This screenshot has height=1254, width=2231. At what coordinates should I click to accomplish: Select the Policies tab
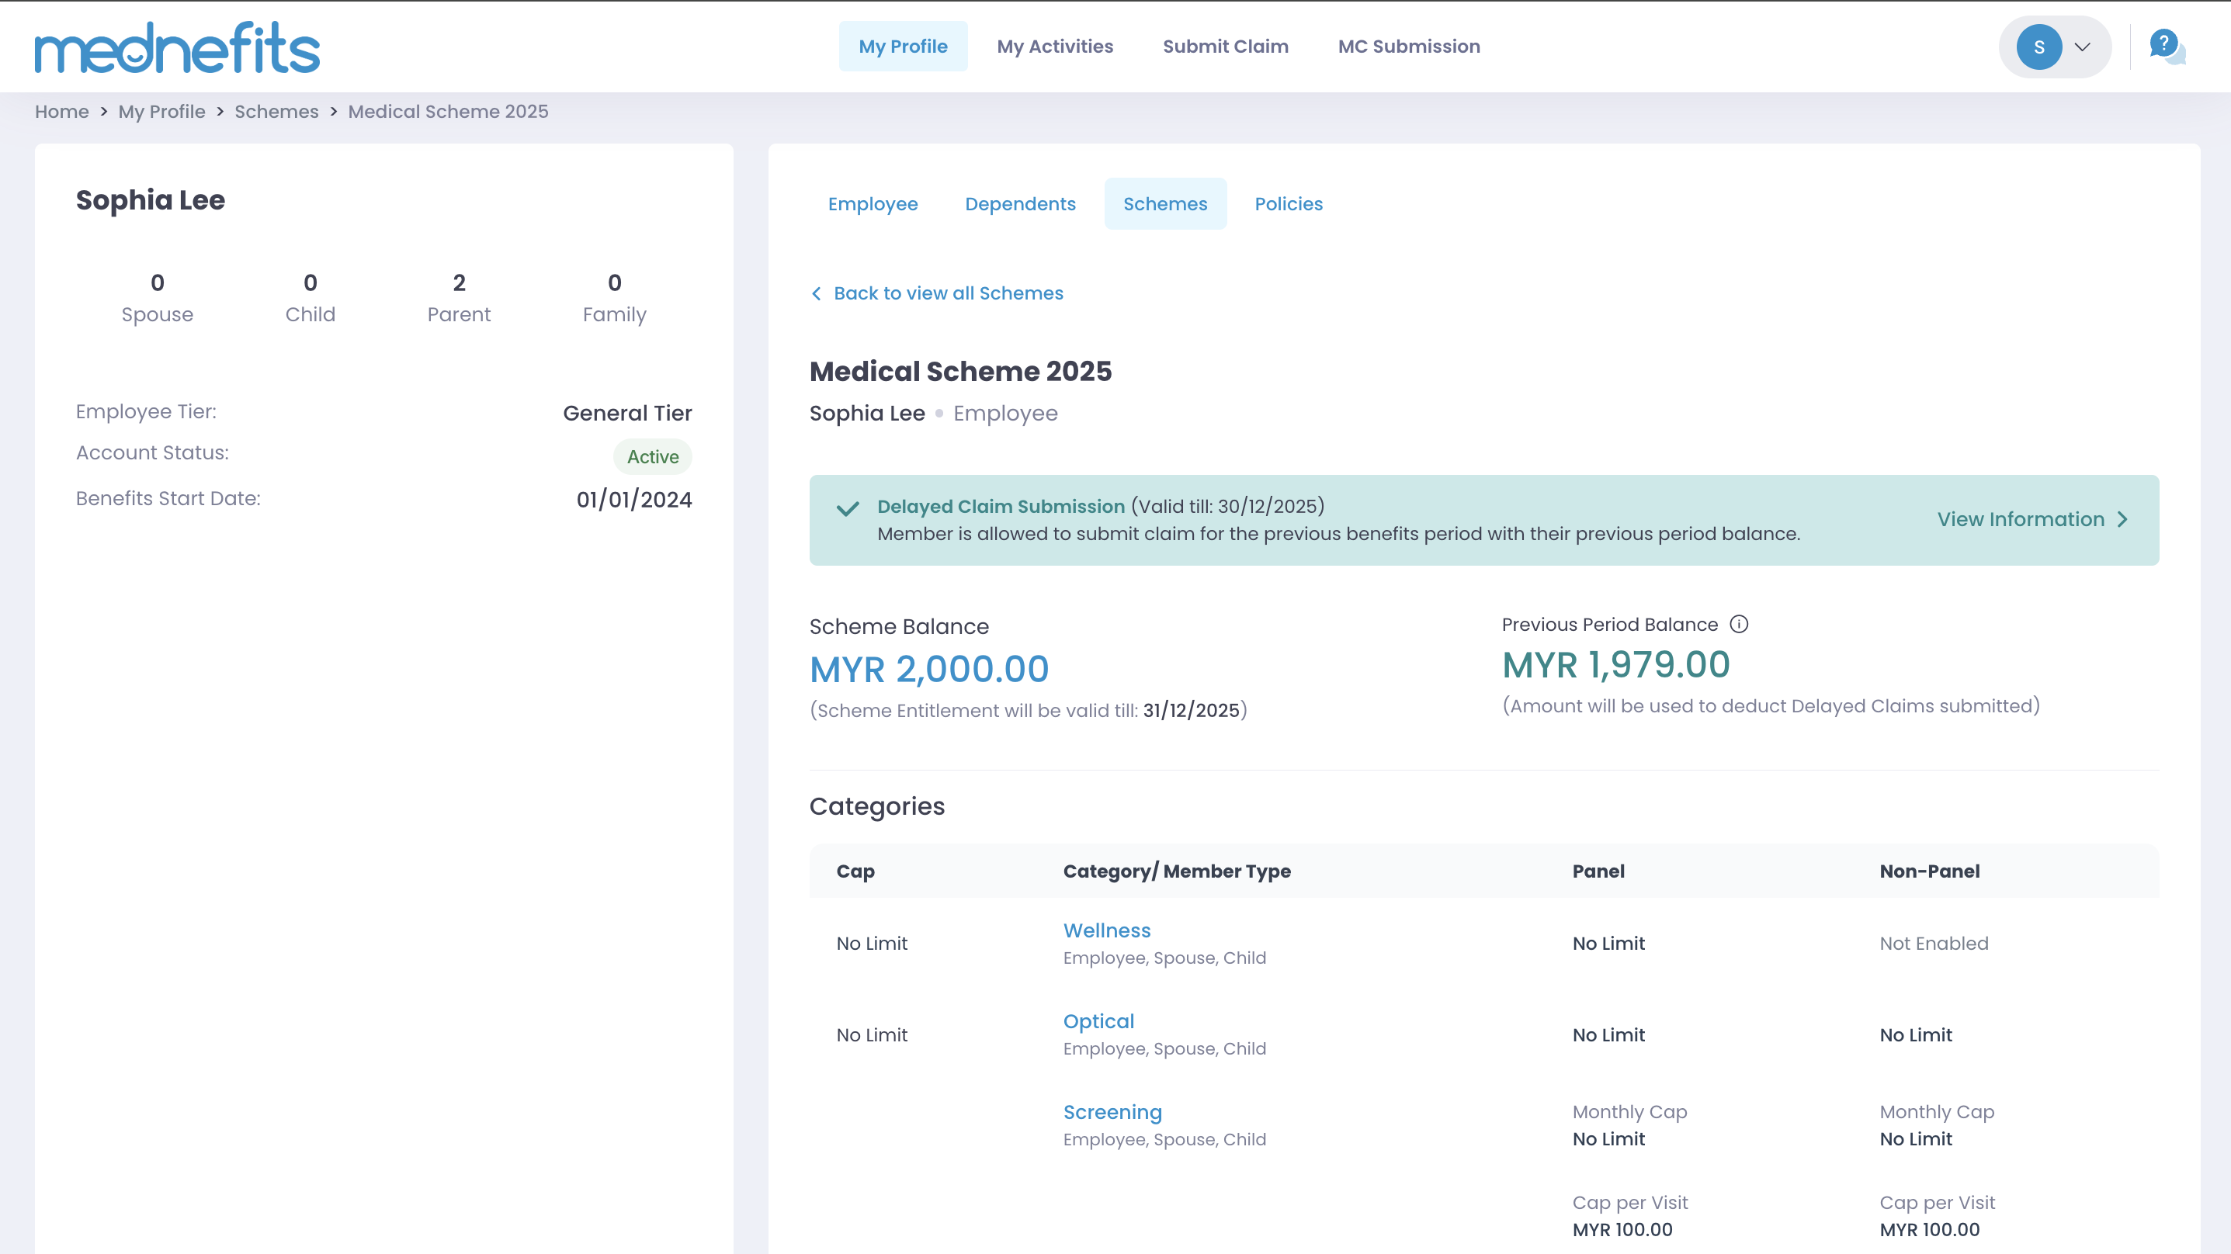1288,204
